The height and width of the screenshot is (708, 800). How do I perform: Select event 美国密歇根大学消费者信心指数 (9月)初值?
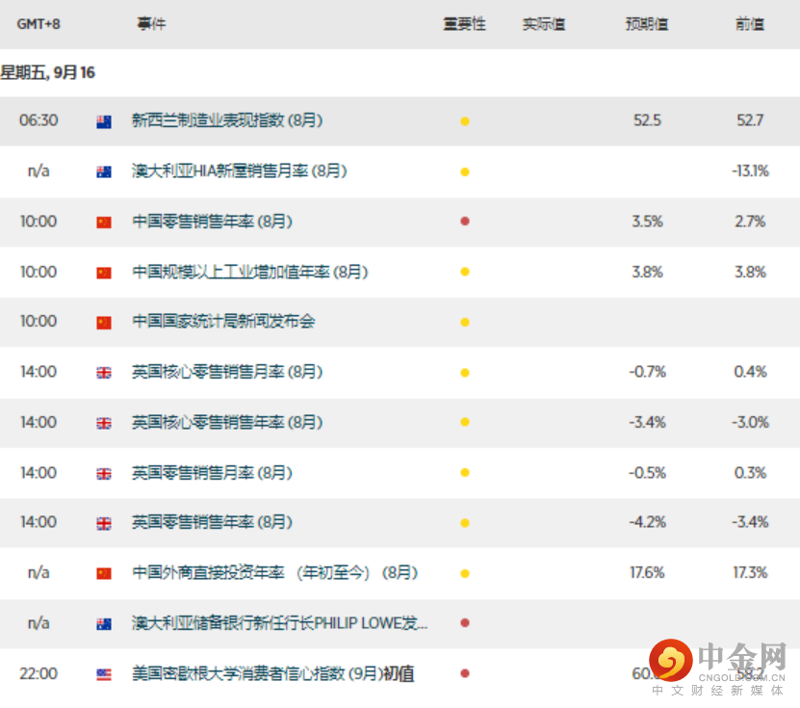273,673
